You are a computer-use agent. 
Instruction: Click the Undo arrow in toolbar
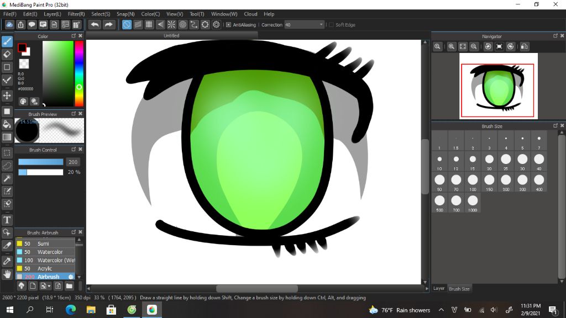click(x=95, y=25)
